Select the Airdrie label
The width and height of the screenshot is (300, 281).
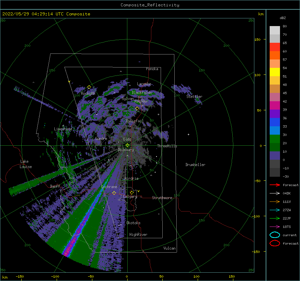point(131,178)
